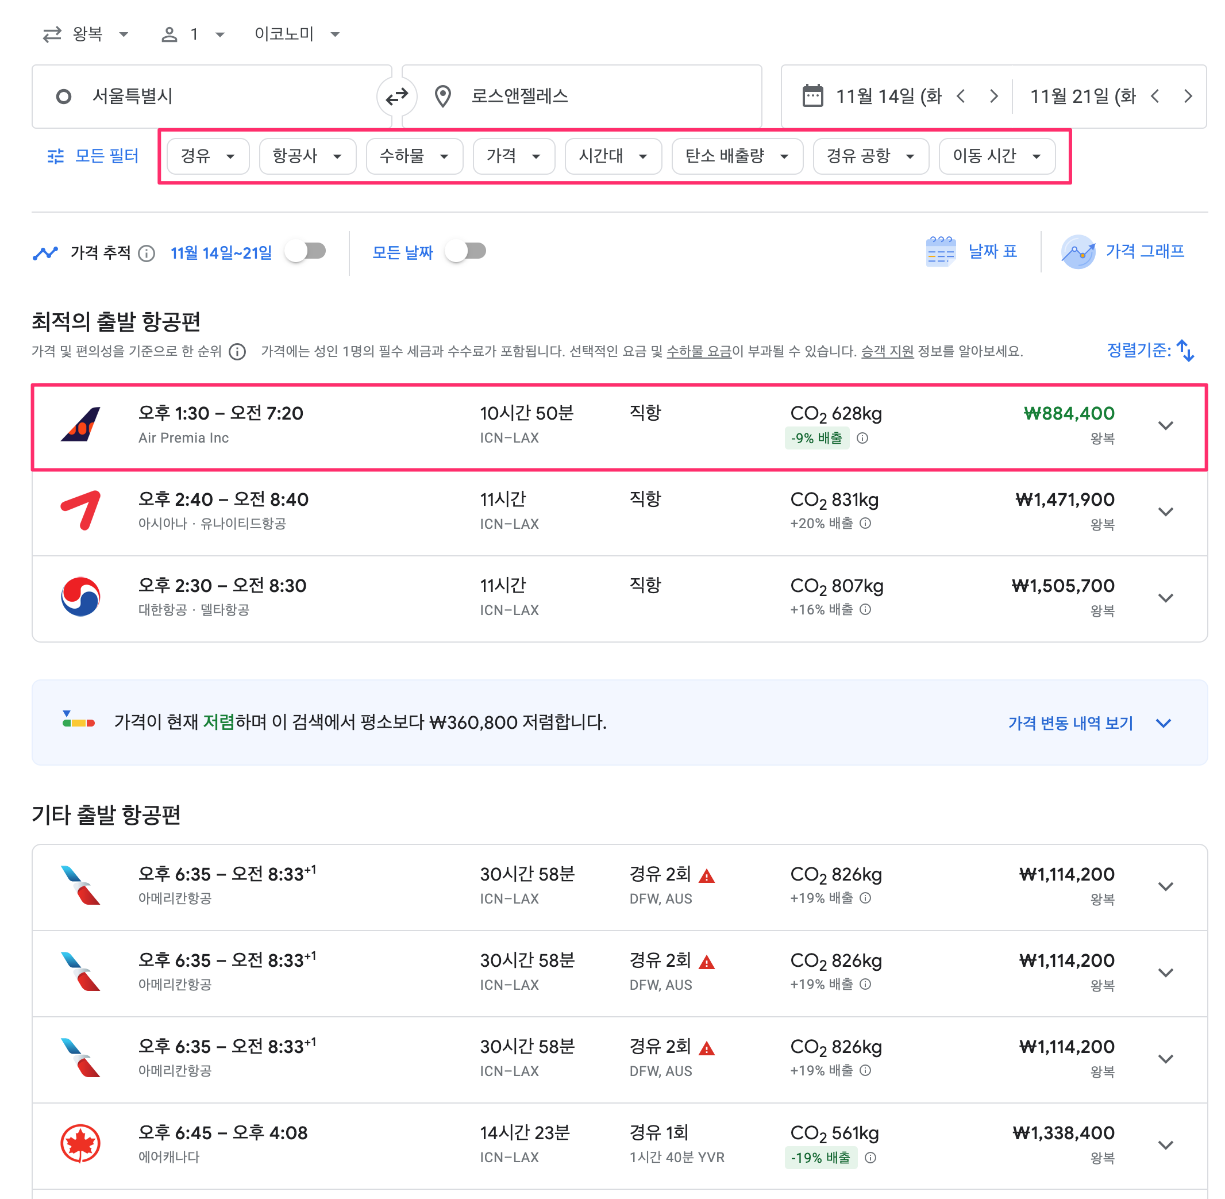
Task: Click the swap origin and destination icon
Action: pyautogui.click(x=396, y=96)
